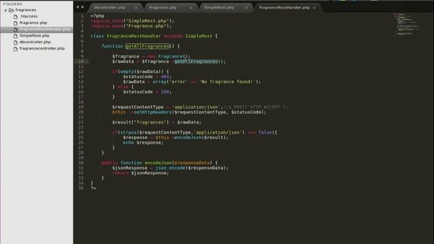Switch to the dbcontroller.php tab
The image size is (434, 244).
(x=110, y=7)
